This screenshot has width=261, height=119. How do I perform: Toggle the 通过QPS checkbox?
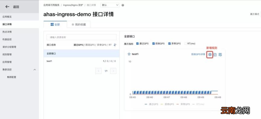[x=137, y=44]
